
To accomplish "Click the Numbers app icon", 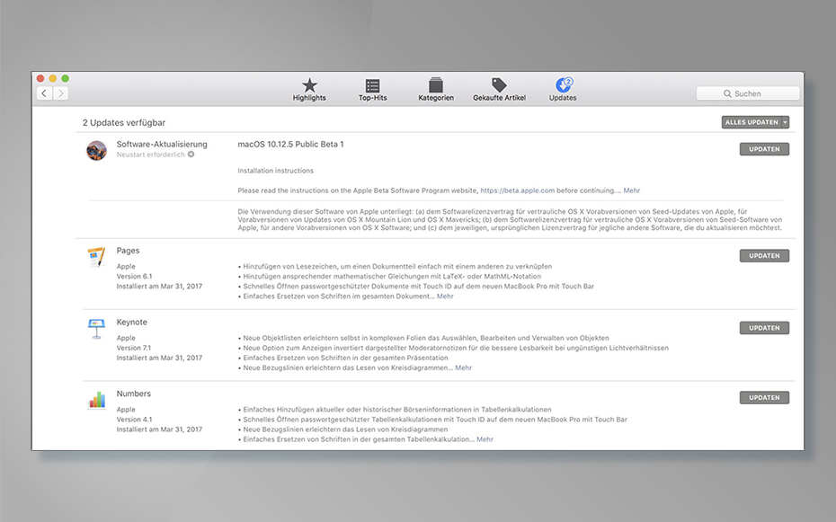I will pos(96,400).
